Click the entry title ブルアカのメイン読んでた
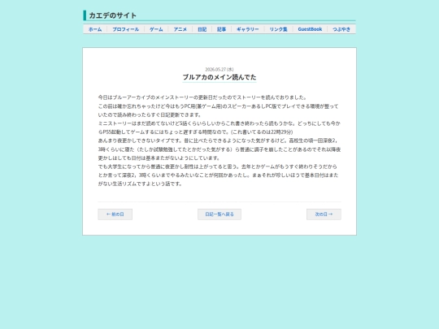Screen dimensions: 439x329 click(x=219, y=77)
